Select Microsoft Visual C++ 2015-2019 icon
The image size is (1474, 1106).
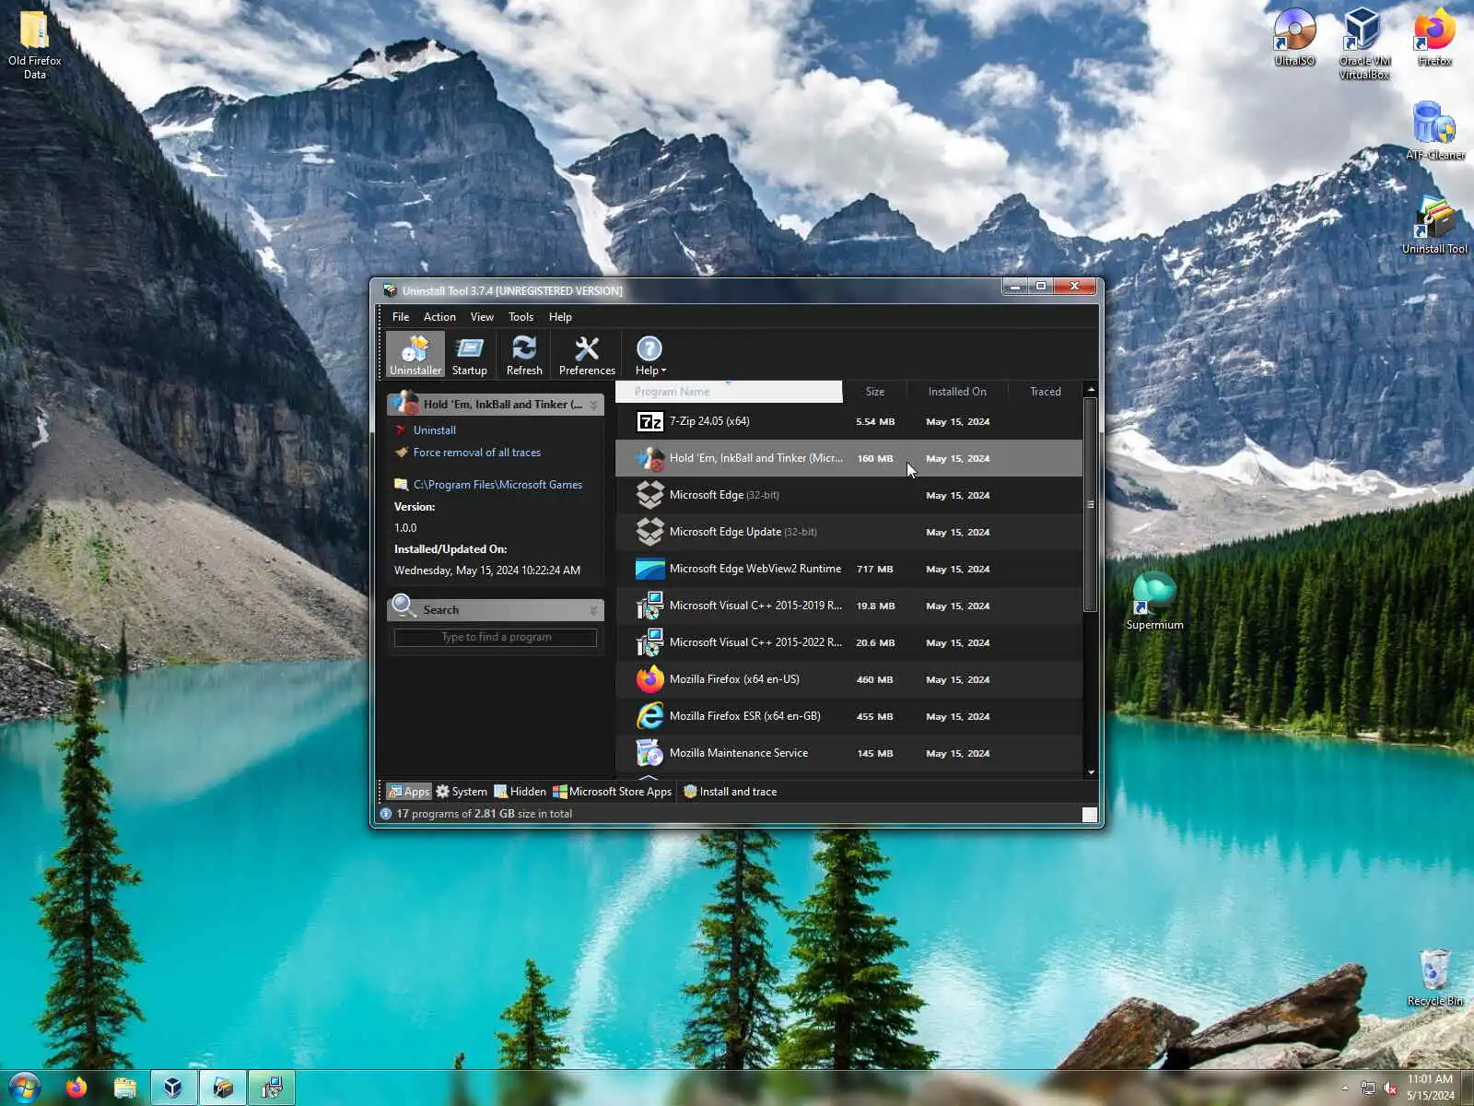[649, 606]
